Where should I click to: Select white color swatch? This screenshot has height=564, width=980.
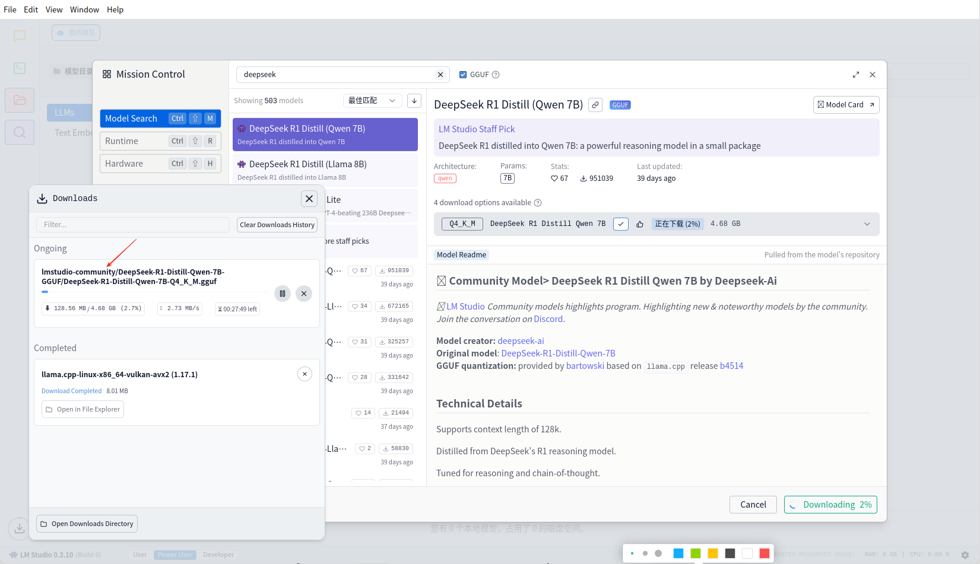pos(747,553)
